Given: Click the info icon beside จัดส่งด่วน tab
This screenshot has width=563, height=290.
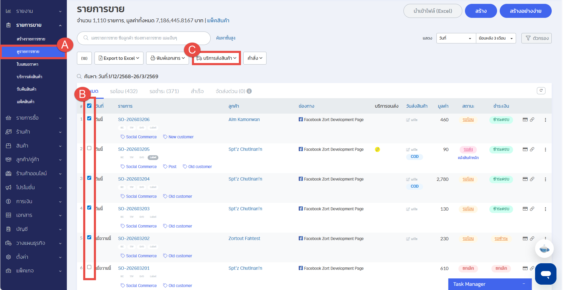Looking at the screenshot, I should (249, 91).
